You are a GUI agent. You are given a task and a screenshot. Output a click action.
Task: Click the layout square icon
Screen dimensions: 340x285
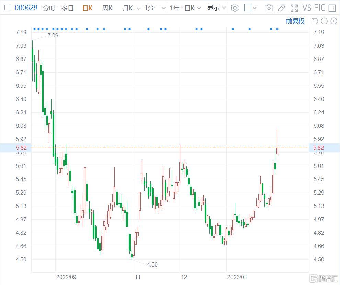[248, 8]
